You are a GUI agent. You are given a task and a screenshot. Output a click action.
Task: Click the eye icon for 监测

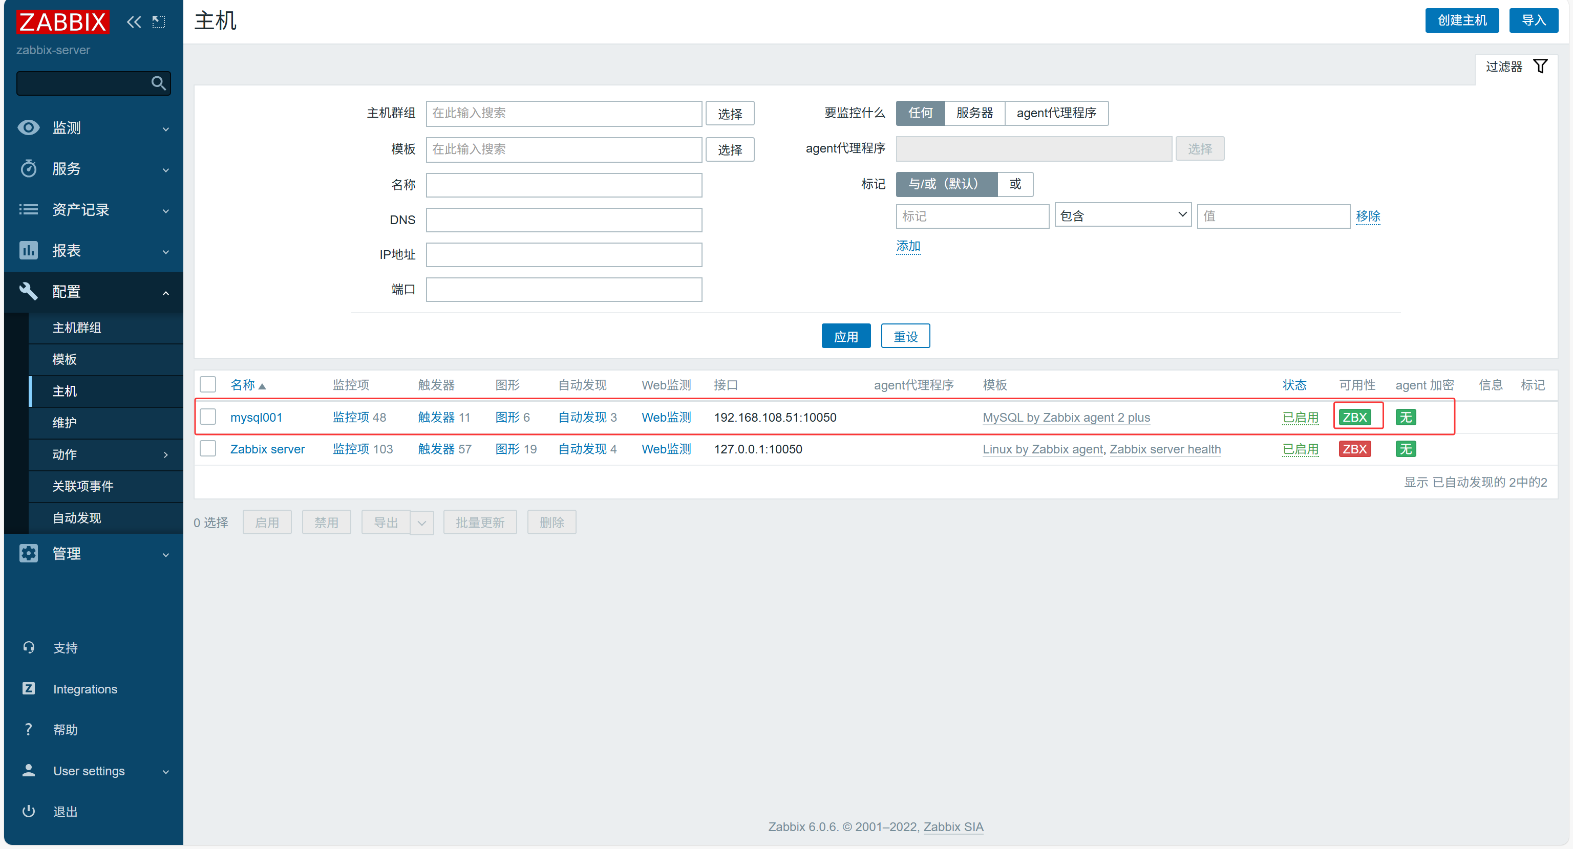click(28, 127)
